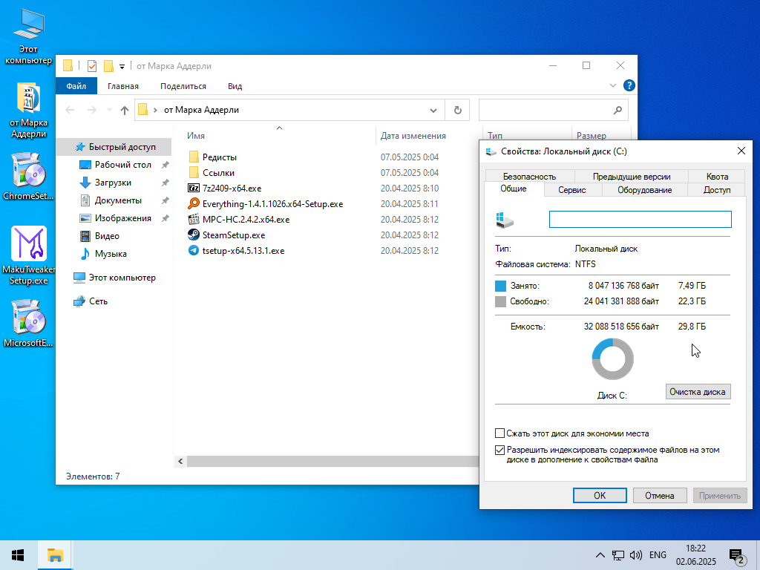Select Сеть in the navigation pane

tap(99, 301)
